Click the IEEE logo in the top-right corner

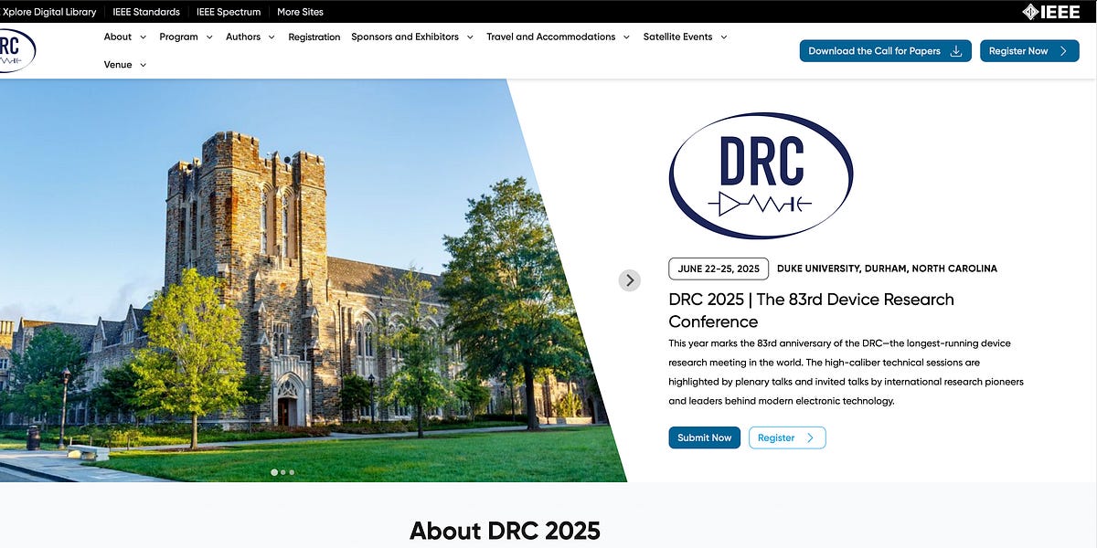coord(1053,12)
